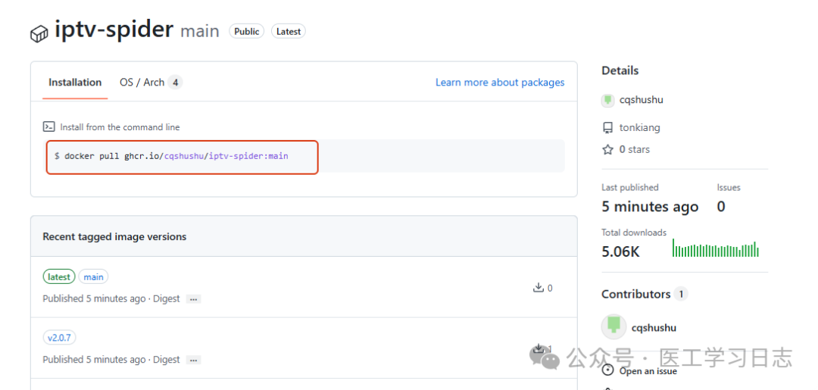Click download icon in latest version row
Viewport: 818px width, 390px height.
point(539,287)
